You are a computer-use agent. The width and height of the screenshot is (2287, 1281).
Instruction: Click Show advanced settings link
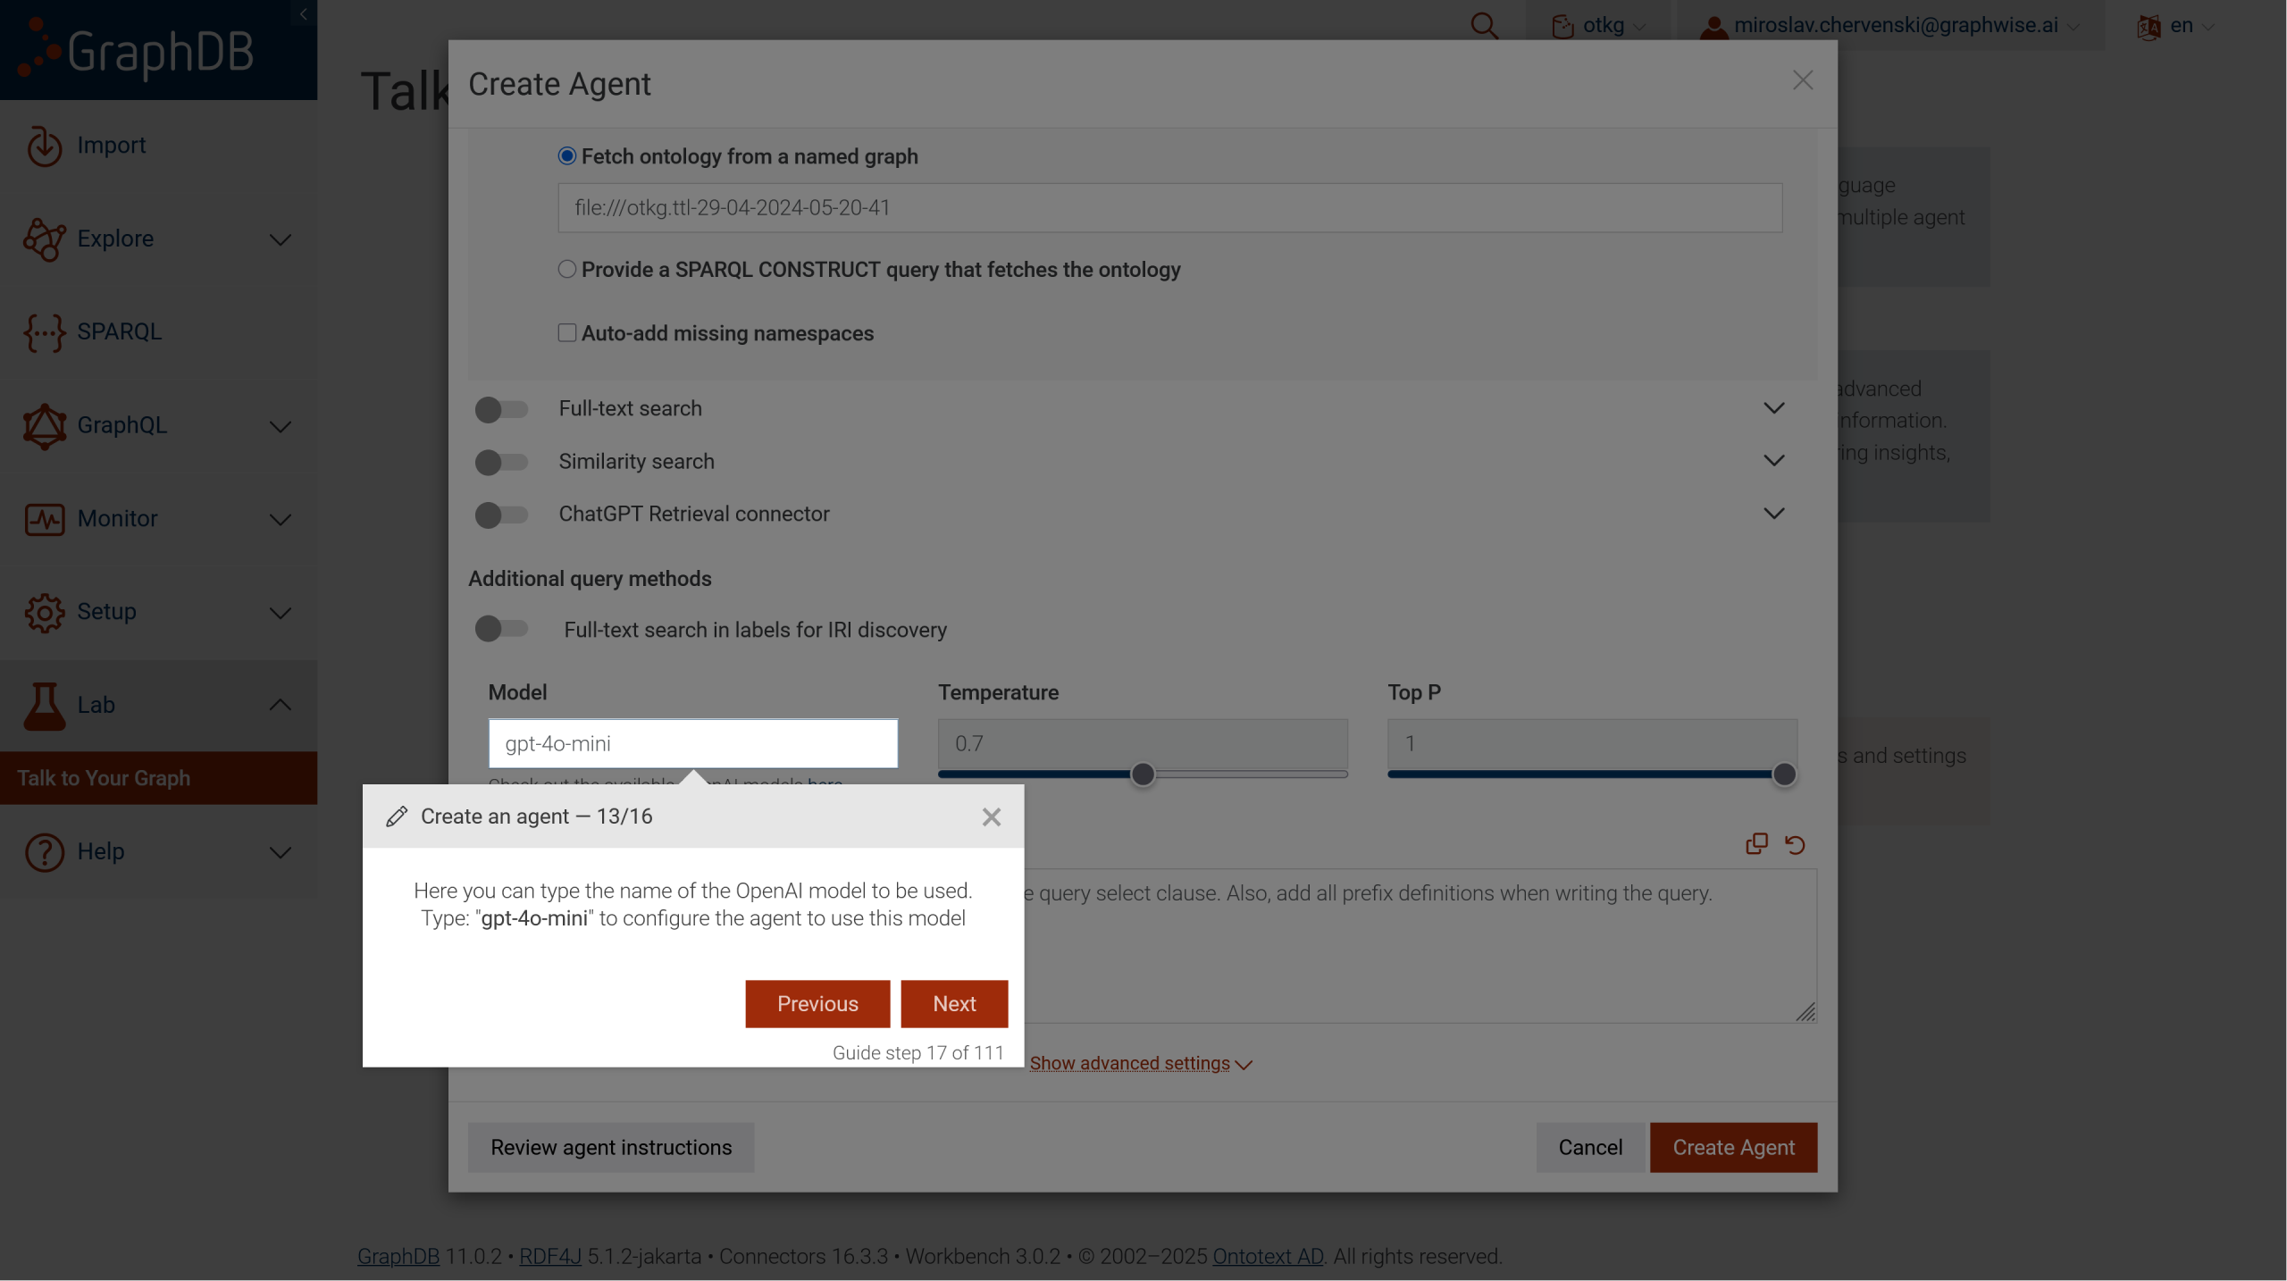(1140, 1063)
